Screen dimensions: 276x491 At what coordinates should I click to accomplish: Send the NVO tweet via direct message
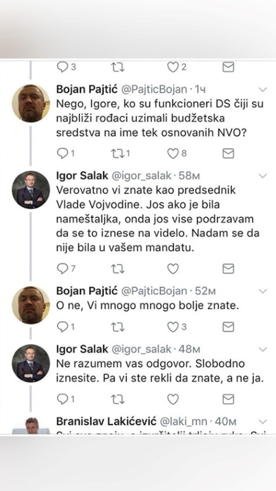point(228,153)
